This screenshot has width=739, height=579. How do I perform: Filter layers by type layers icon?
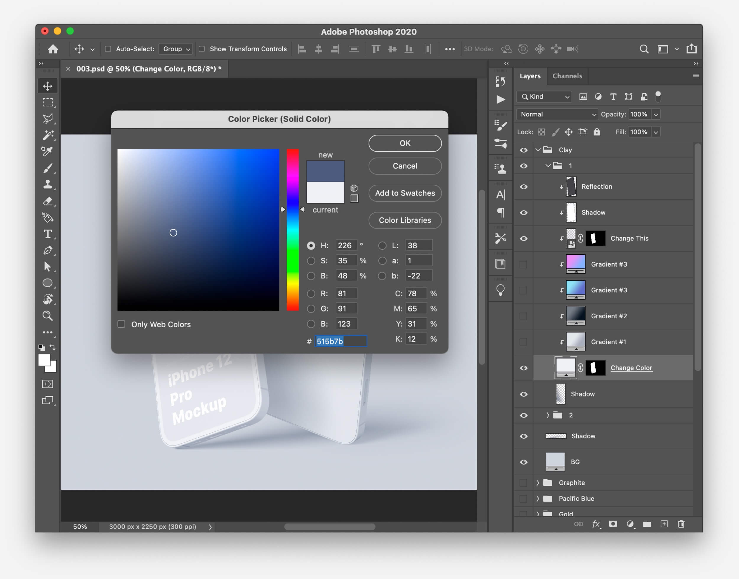(613, 97)
